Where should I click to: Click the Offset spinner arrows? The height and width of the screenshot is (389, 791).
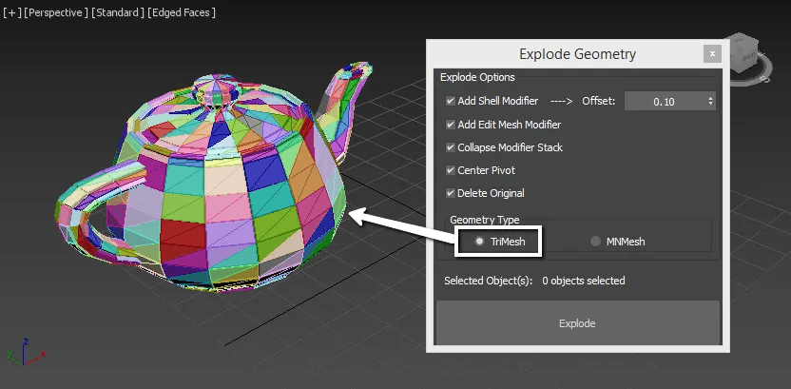(x=710, y=102)
